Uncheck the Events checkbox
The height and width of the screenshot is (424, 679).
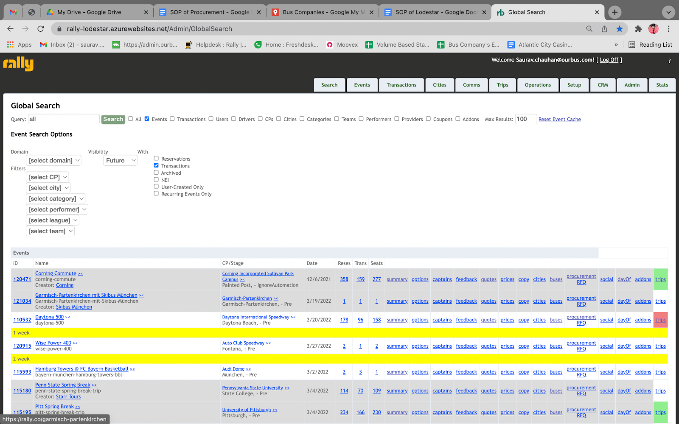tap(147, 119)
